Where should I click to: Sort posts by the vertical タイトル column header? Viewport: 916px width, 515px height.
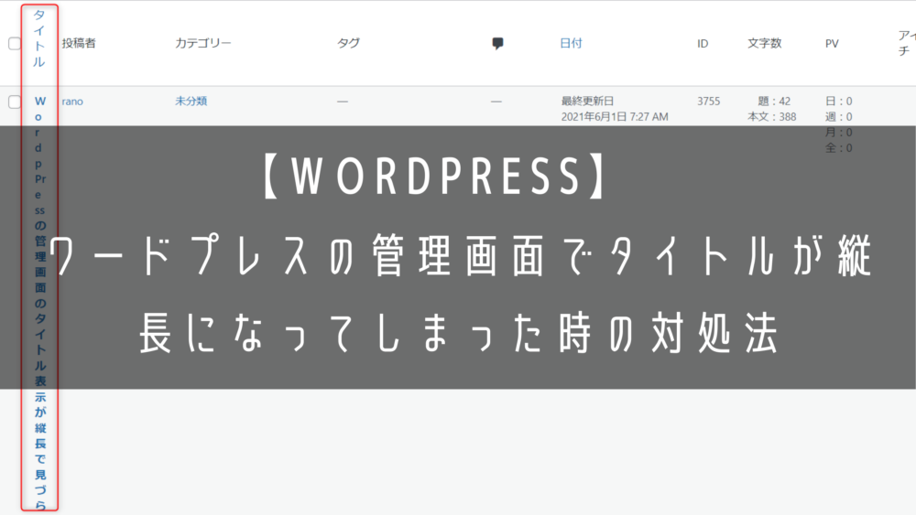point(39,38)
